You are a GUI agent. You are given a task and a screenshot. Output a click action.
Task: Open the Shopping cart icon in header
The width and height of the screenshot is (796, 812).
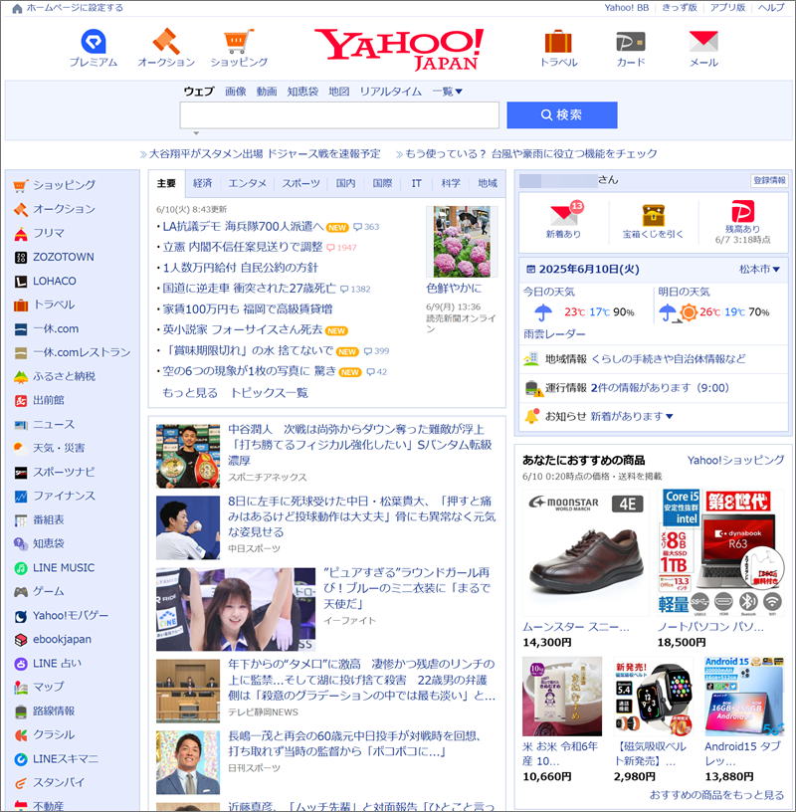pyautogui.click(x=239, y=42)
